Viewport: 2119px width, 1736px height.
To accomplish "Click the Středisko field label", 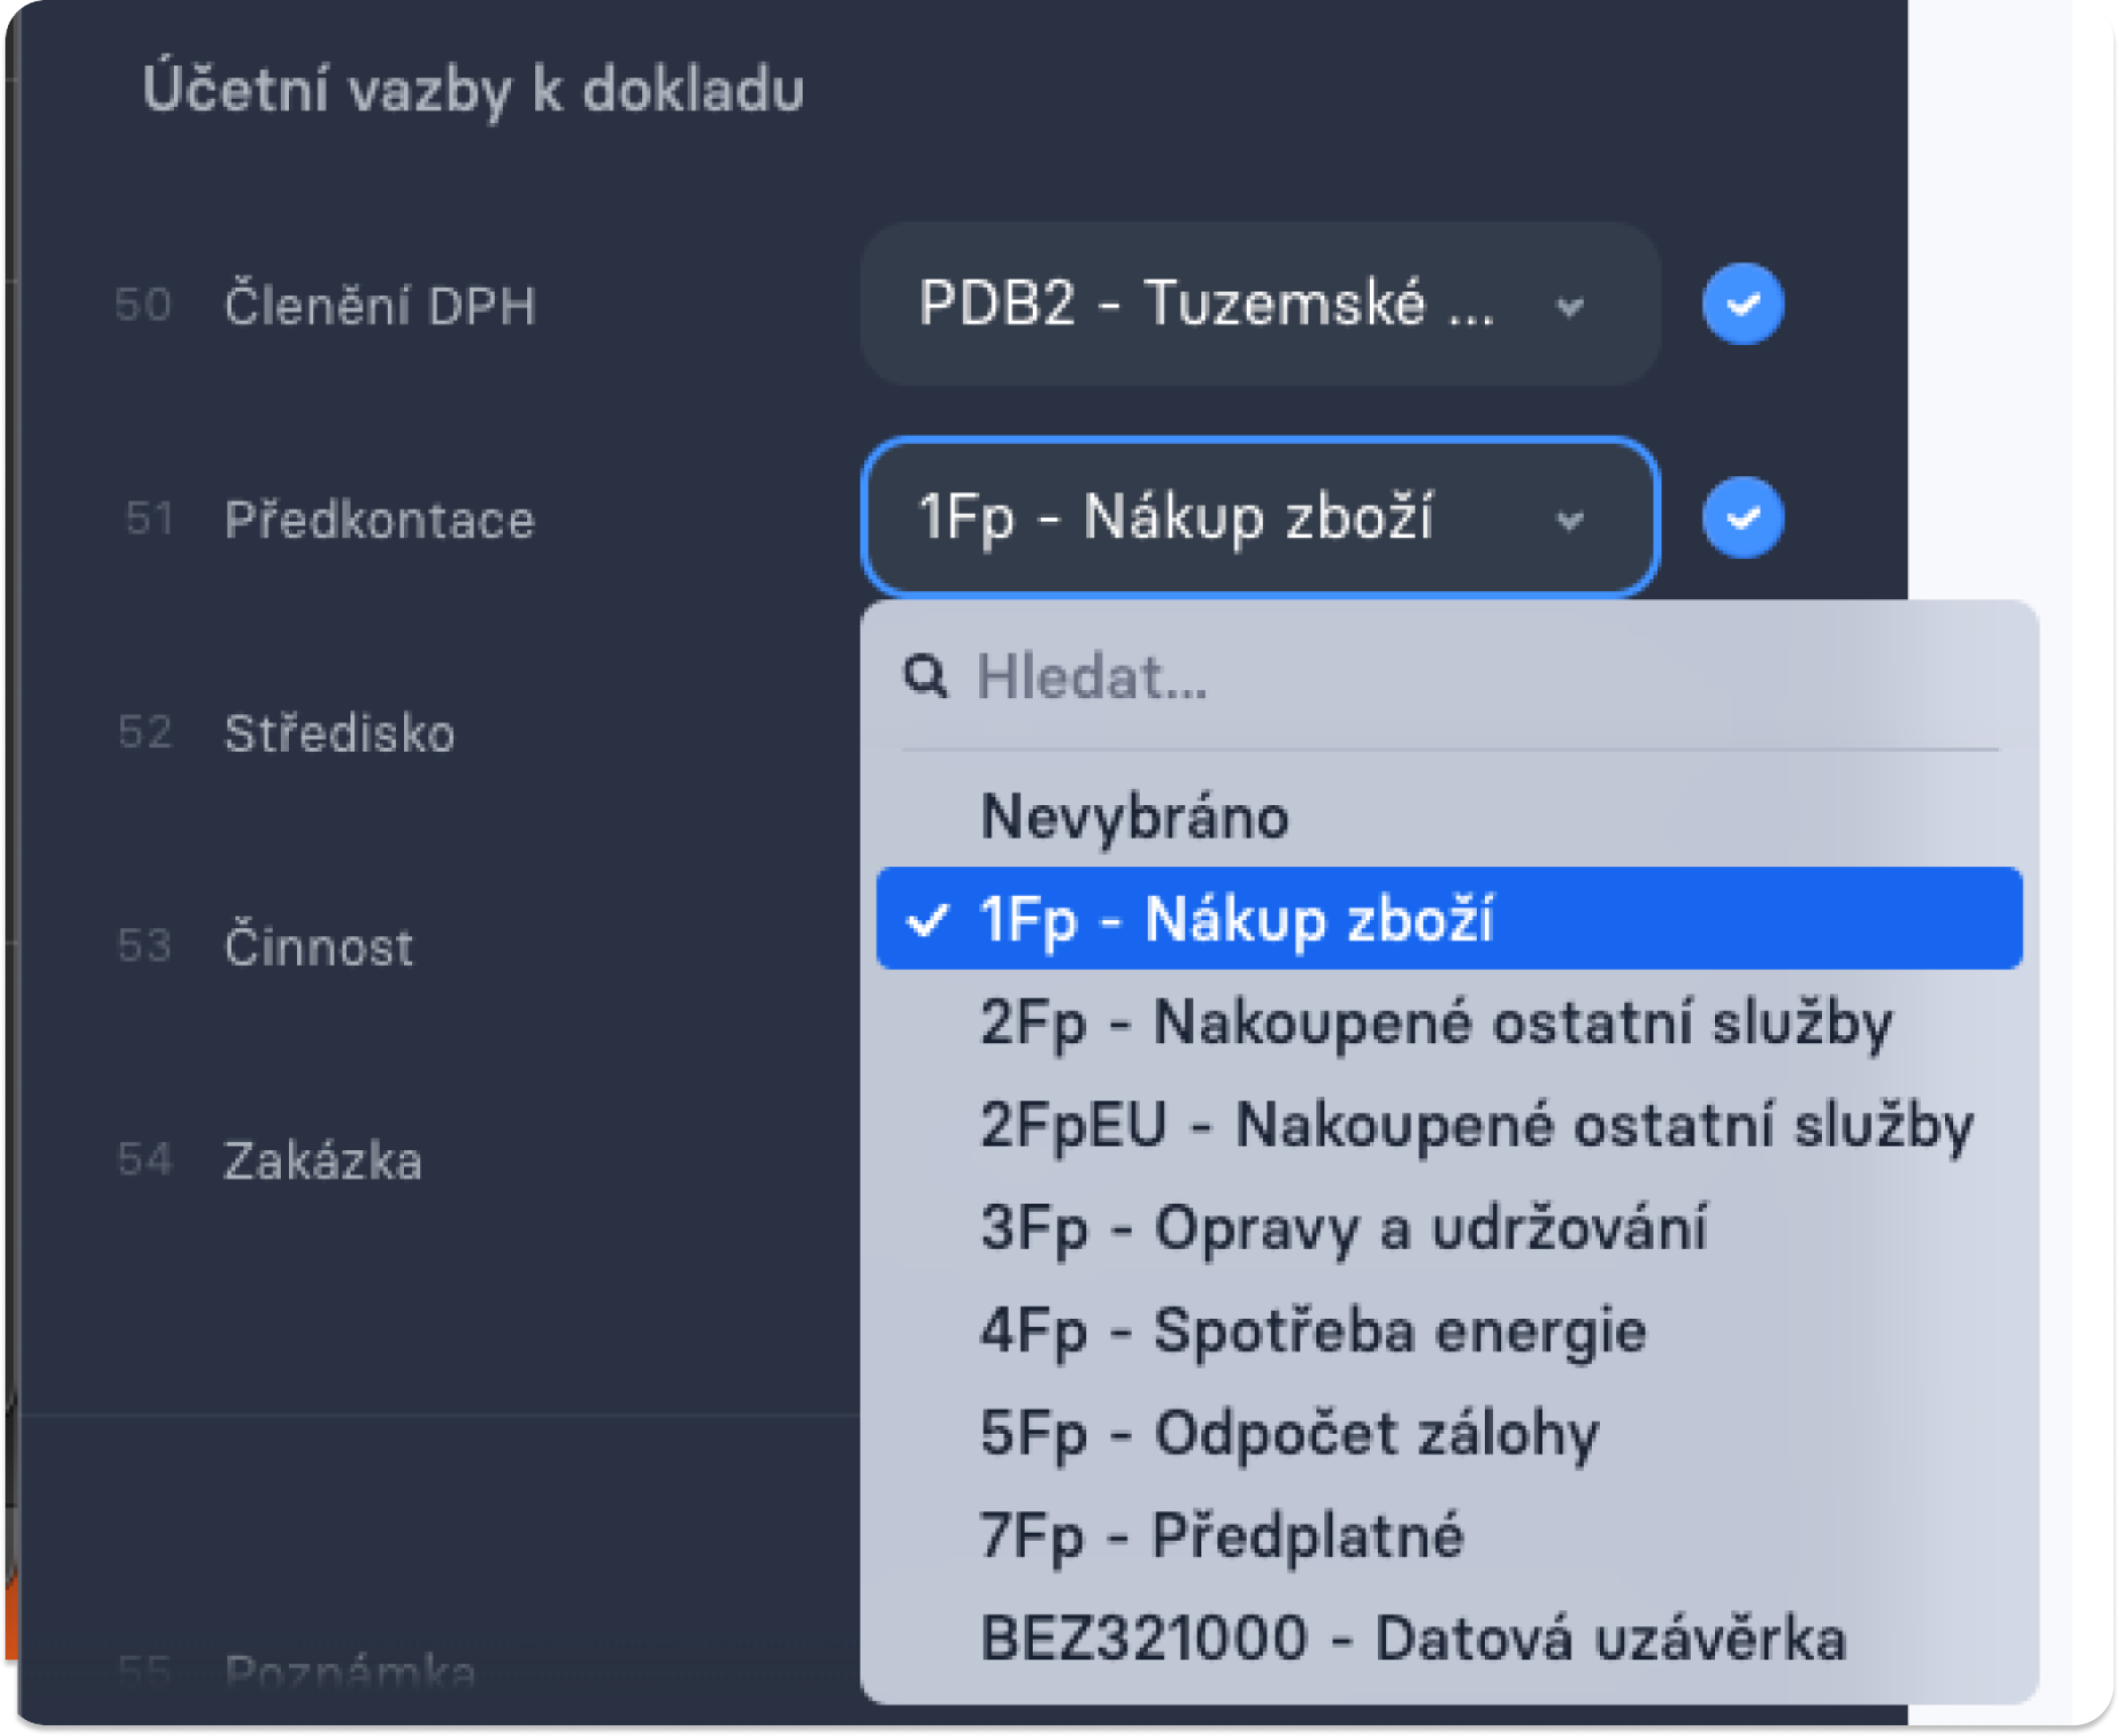I will pyautogui.click(x=340, y=733).
